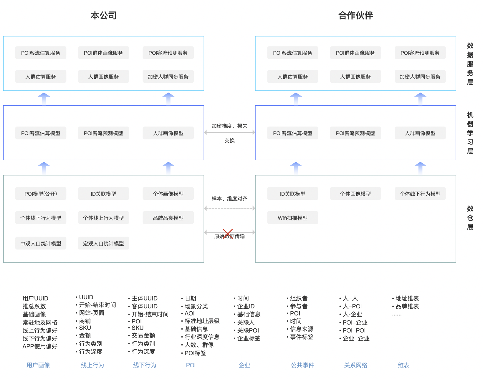Select the APP使用偏好 item
Viewport: 483px width, 379px height.
click(40, 346)
